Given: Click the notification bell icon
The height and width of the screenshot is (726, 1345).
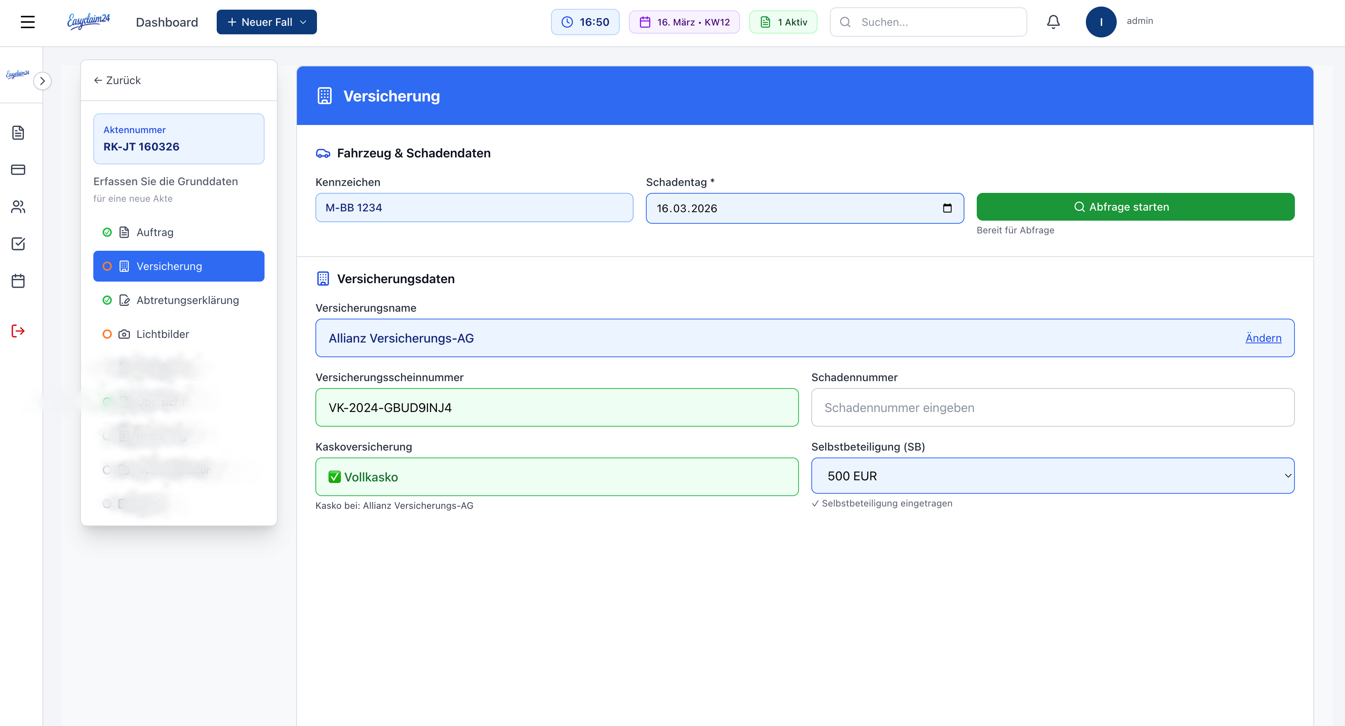Looking at the screenshot, I should coord(1053,22).
